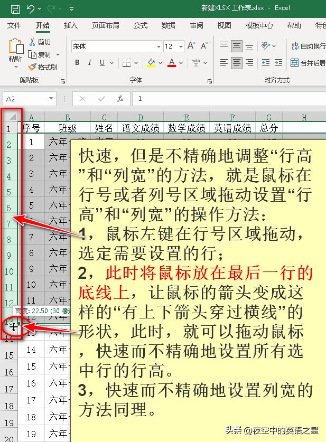Open the 公式 tab
The height and width of the screenshot is (442, 326).
pos(141,26)
